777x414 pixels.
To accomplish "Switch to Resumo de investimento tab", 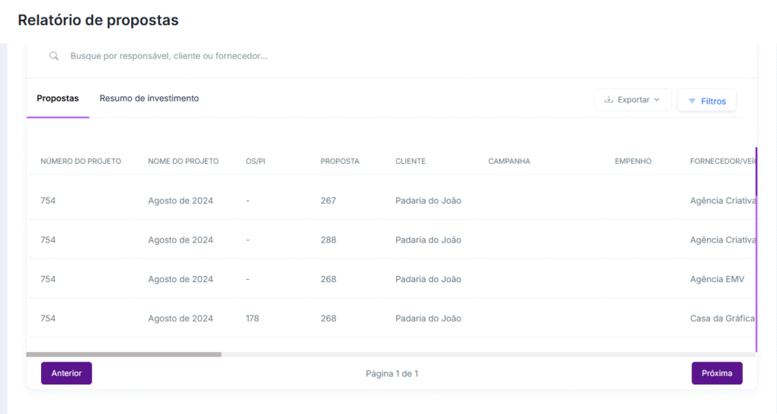I will pyautogui.click(x=149, y=99).
